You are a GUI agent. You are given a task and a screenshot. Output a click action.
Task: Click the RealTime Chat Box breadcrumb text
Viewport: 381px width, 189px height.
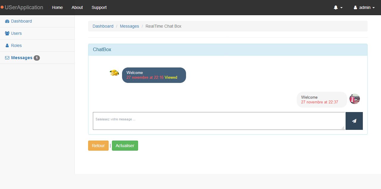pos(163,26)
